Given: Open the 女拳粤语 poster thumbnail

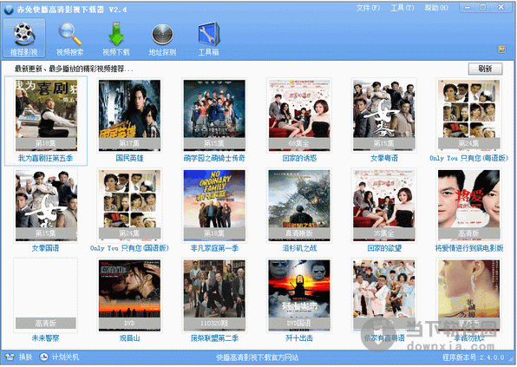Looking at the screenshot, I should 384,115.
